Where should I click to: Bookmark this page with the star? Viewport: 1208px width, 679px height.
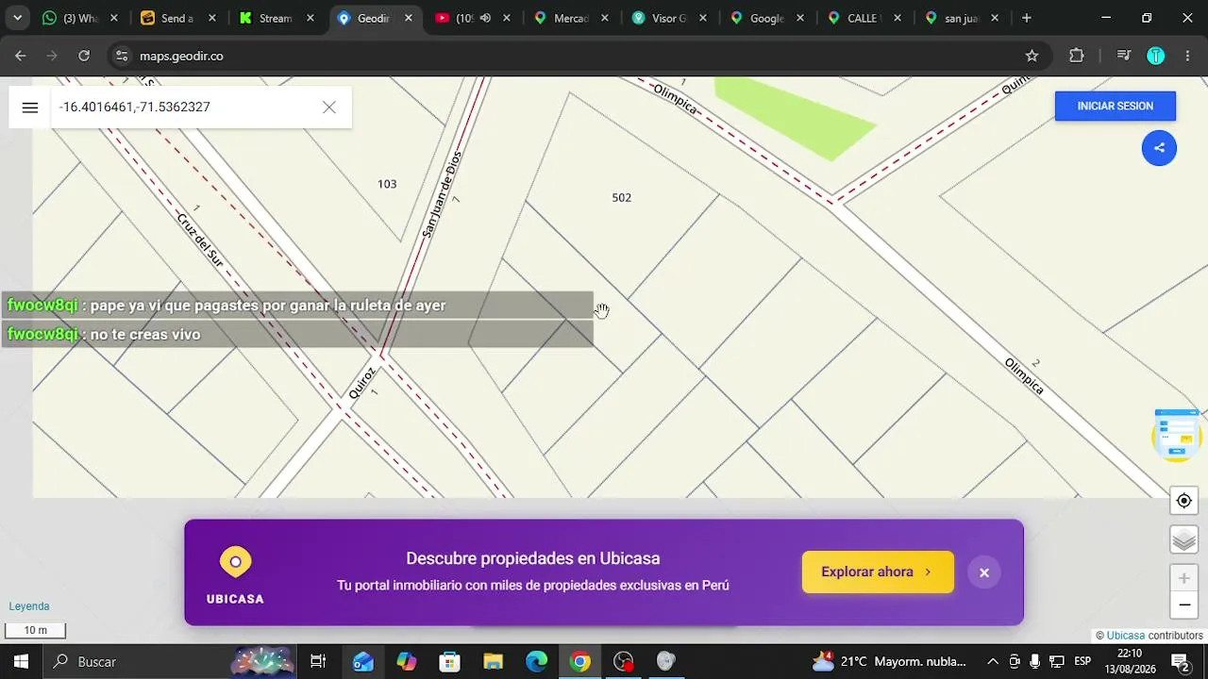point(1032,56)
